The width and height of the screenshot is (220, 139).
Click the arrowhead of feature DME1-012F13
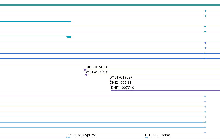point(86,75)
